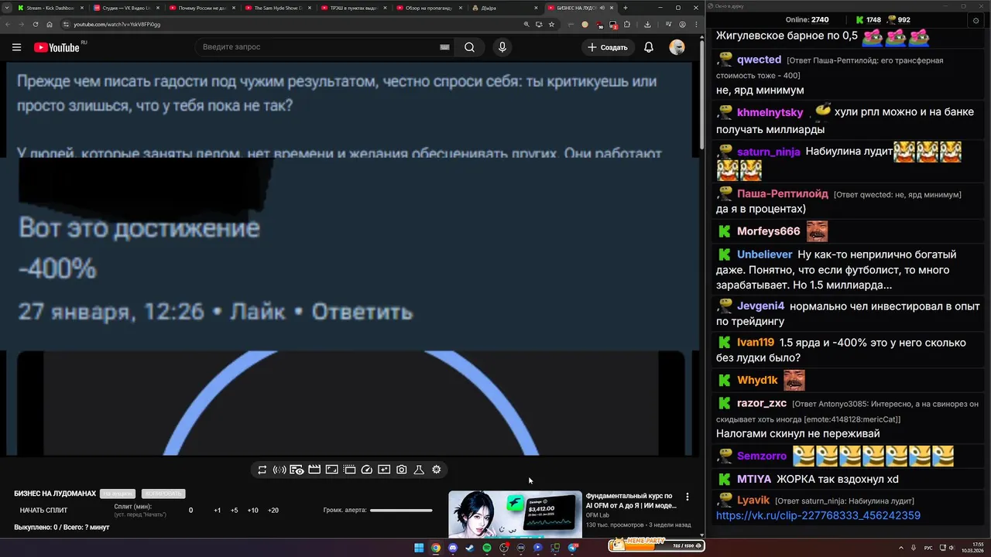Viewport: 991px width, 557px height.
Task: Go to the YouTube home logo
Action: pyautogui.click(x=57, y=47)
